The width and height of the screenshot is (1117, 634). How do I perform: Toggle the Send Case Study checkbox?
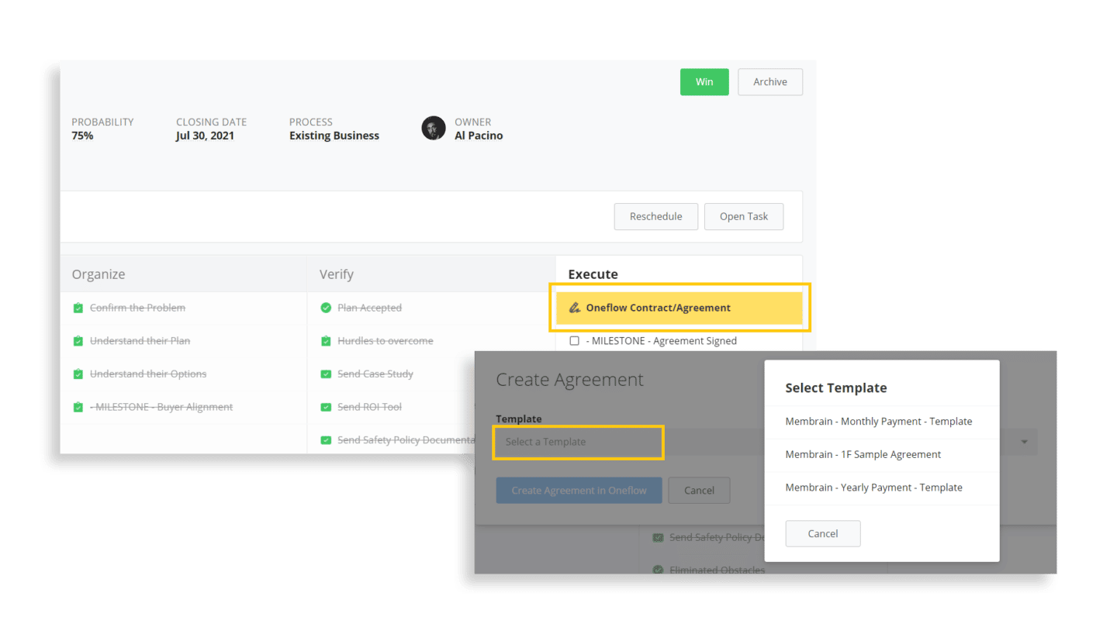[x=326, y=374]
